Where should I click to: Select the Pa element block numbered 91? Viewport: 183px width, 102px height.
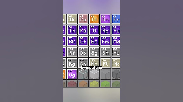(x=83, y=30)
